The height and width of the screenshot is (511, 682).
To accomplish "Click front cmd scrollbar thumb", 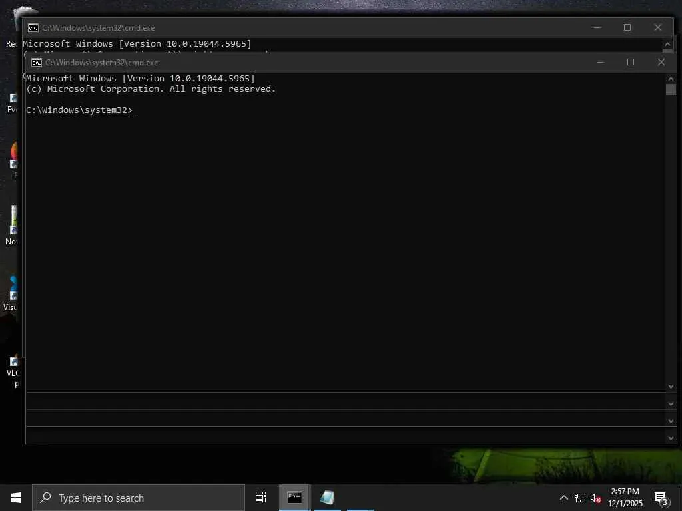I will [x=671, y=90].
